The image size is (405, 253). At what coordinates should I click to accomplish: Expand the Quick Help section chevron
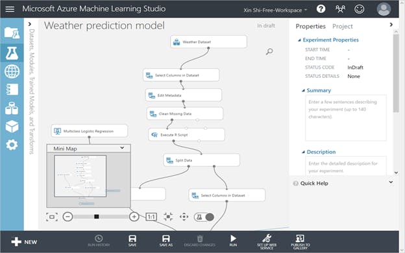[x=391, y=182]
